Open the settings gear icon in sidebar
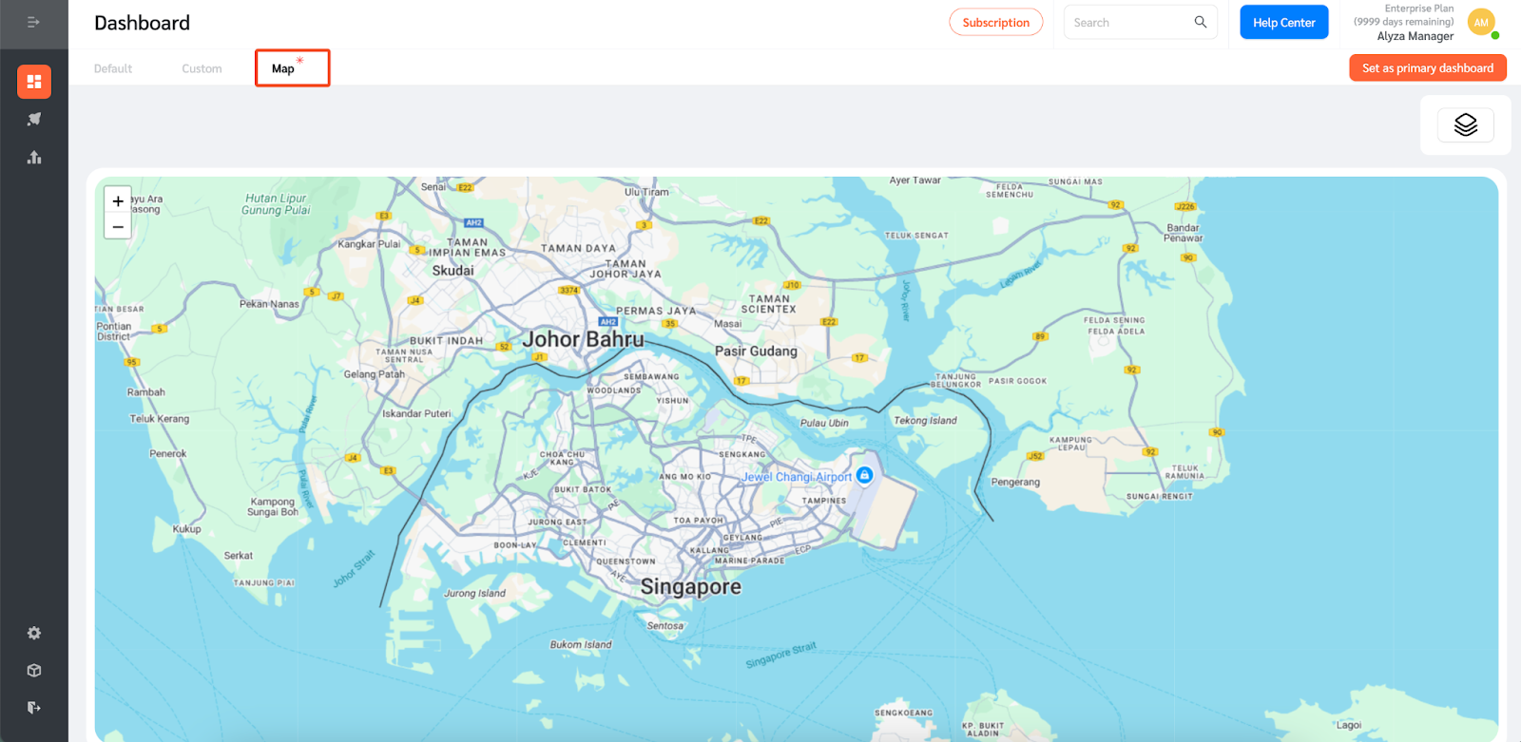The width and height of the screenshot is (1521, 742). coord(34,633)
